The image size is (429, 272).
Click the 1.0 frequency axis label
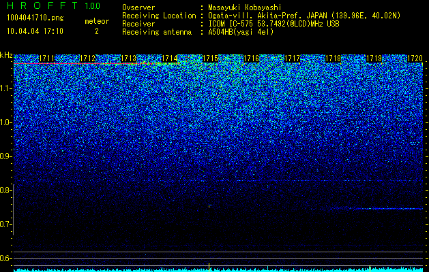pyautogui.click(x=6, y=122)
